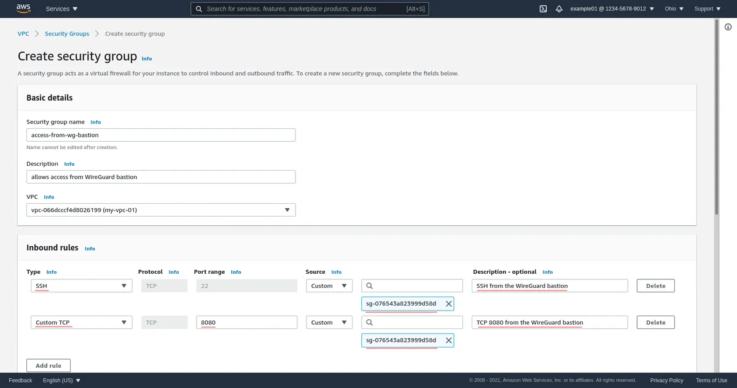Click the Security group name field
Image resolution: width=737 pixels, height=388 pixels.
(x=161, y=135)
